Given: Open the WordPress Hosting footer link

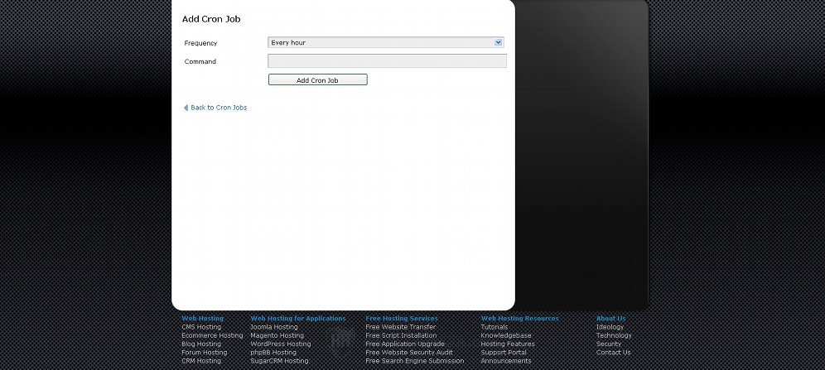Looking at the screenshot, I should point(281,344).
